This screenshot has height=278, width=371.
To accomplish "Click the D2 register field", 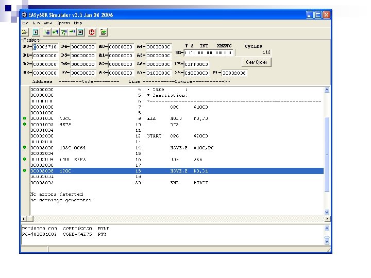I will [x=45, y=64].
